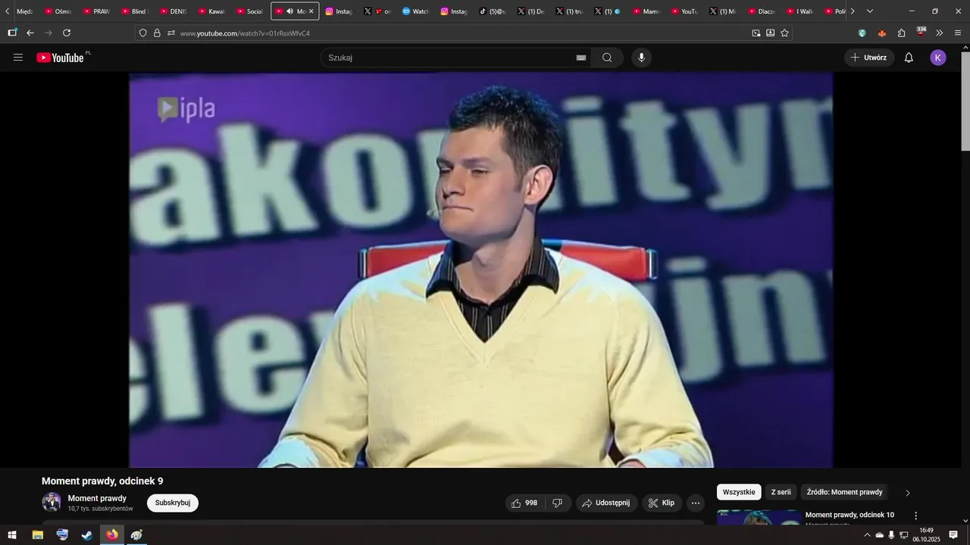
Task: Open the on-screen keyboard icon in search box
Action: (581, 58)
